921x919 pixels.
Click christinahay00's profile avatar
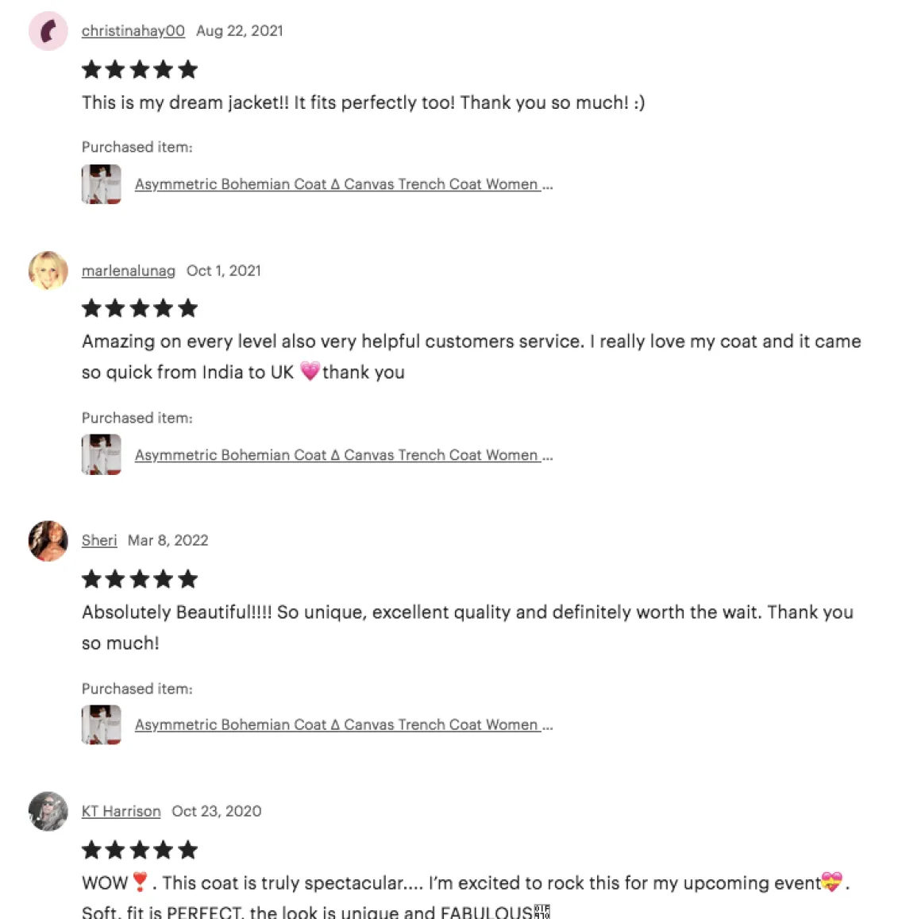click(x=48, y=31)
